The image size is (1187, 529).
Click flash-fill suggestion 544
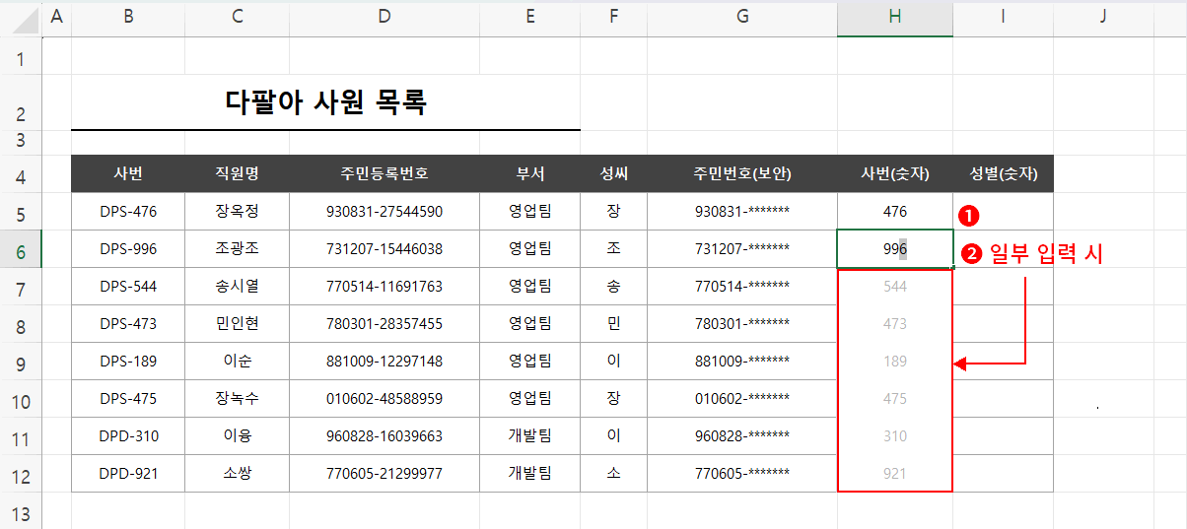click(895, 287)
